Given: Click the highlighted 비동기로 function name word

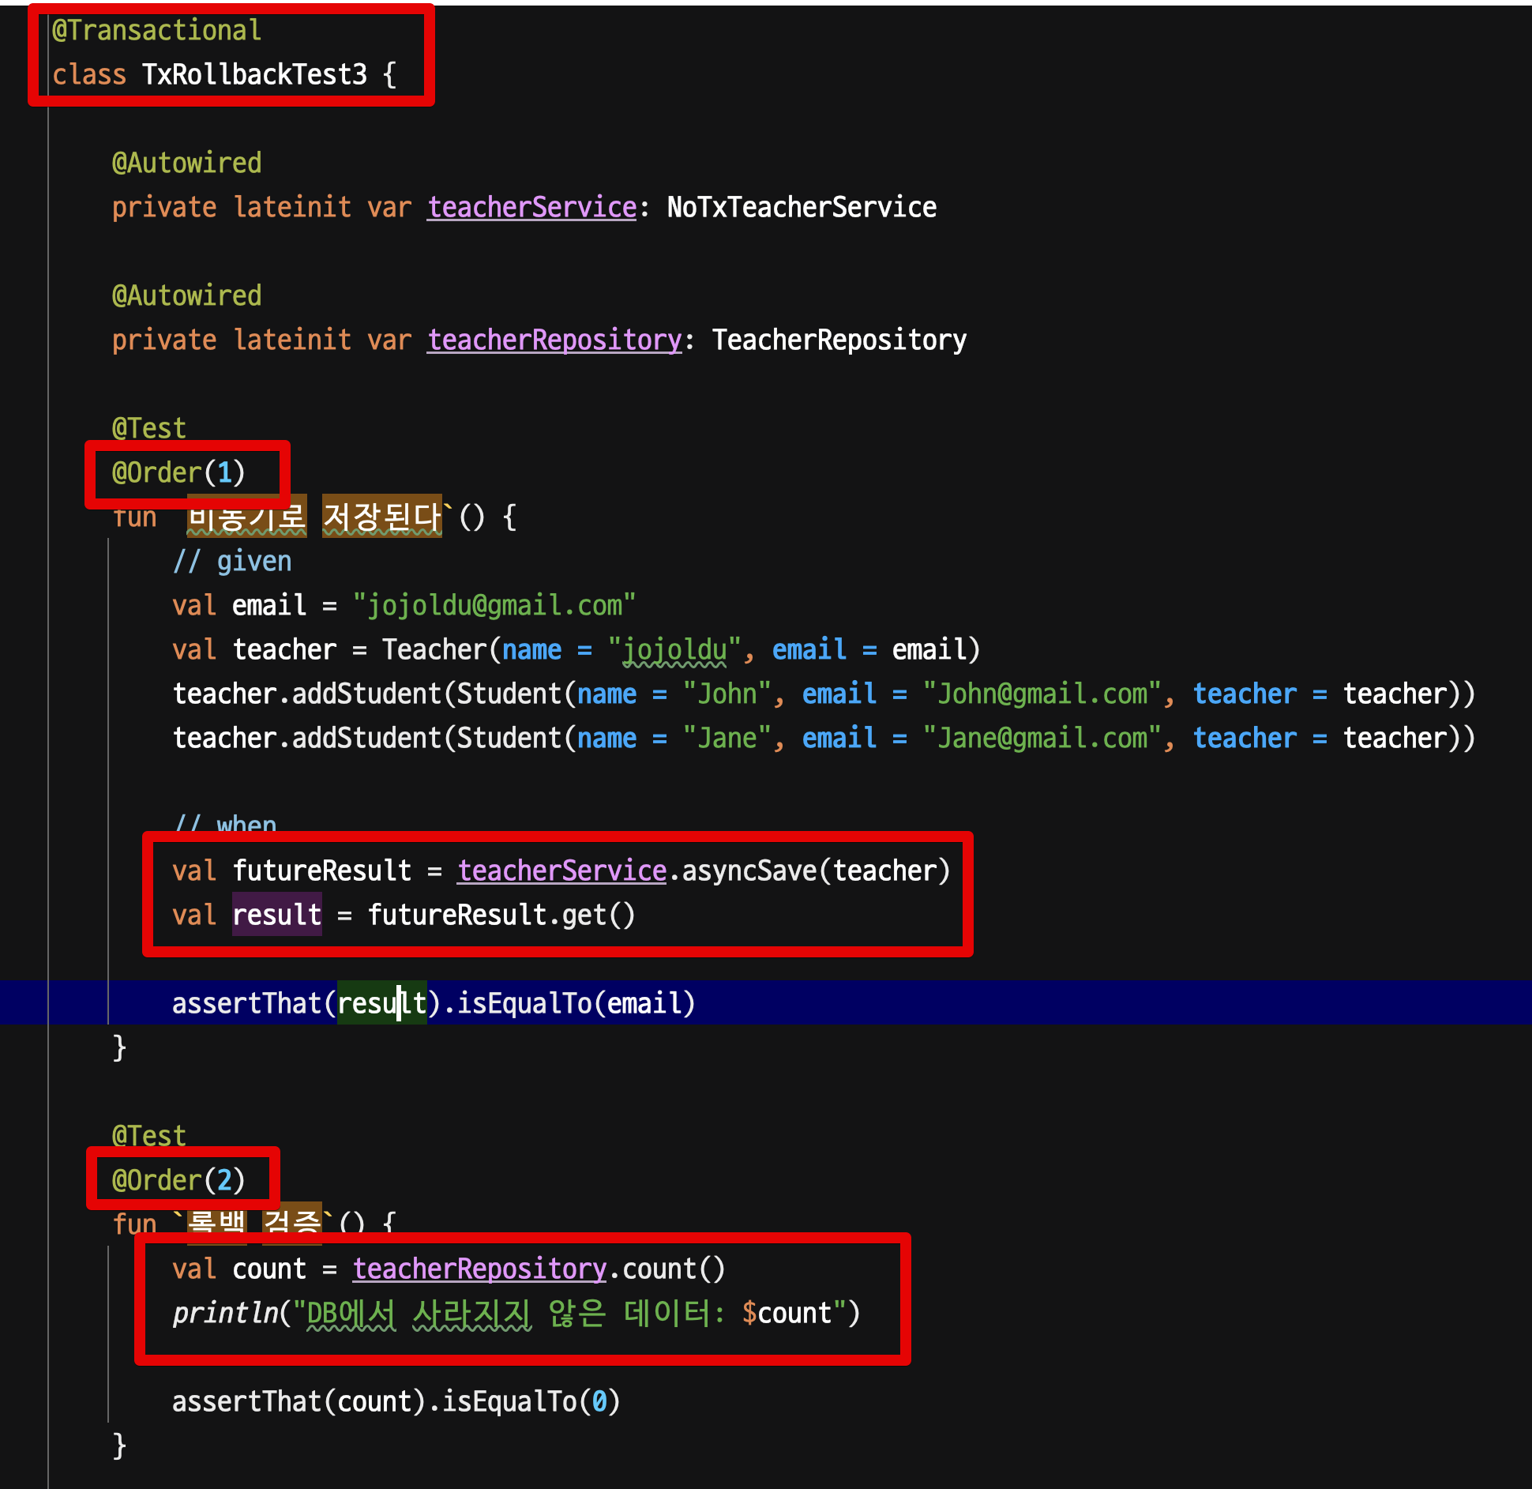Looking at the screenshot, I should coord(245,515).
